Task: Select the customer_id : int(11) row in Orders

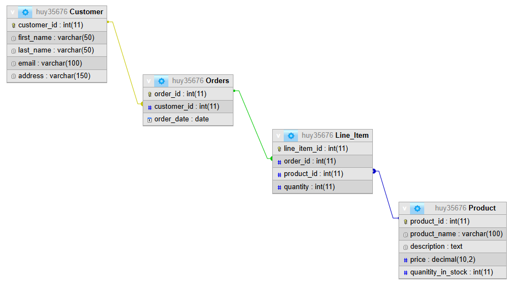Action: click(188, 107)
